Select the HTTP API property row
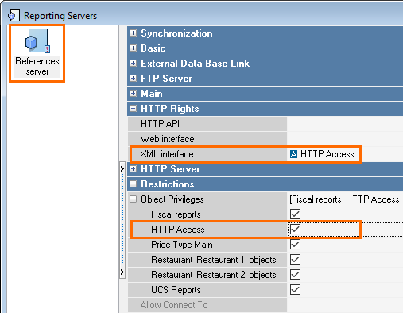The image size is (403, 313). (265, 124)
